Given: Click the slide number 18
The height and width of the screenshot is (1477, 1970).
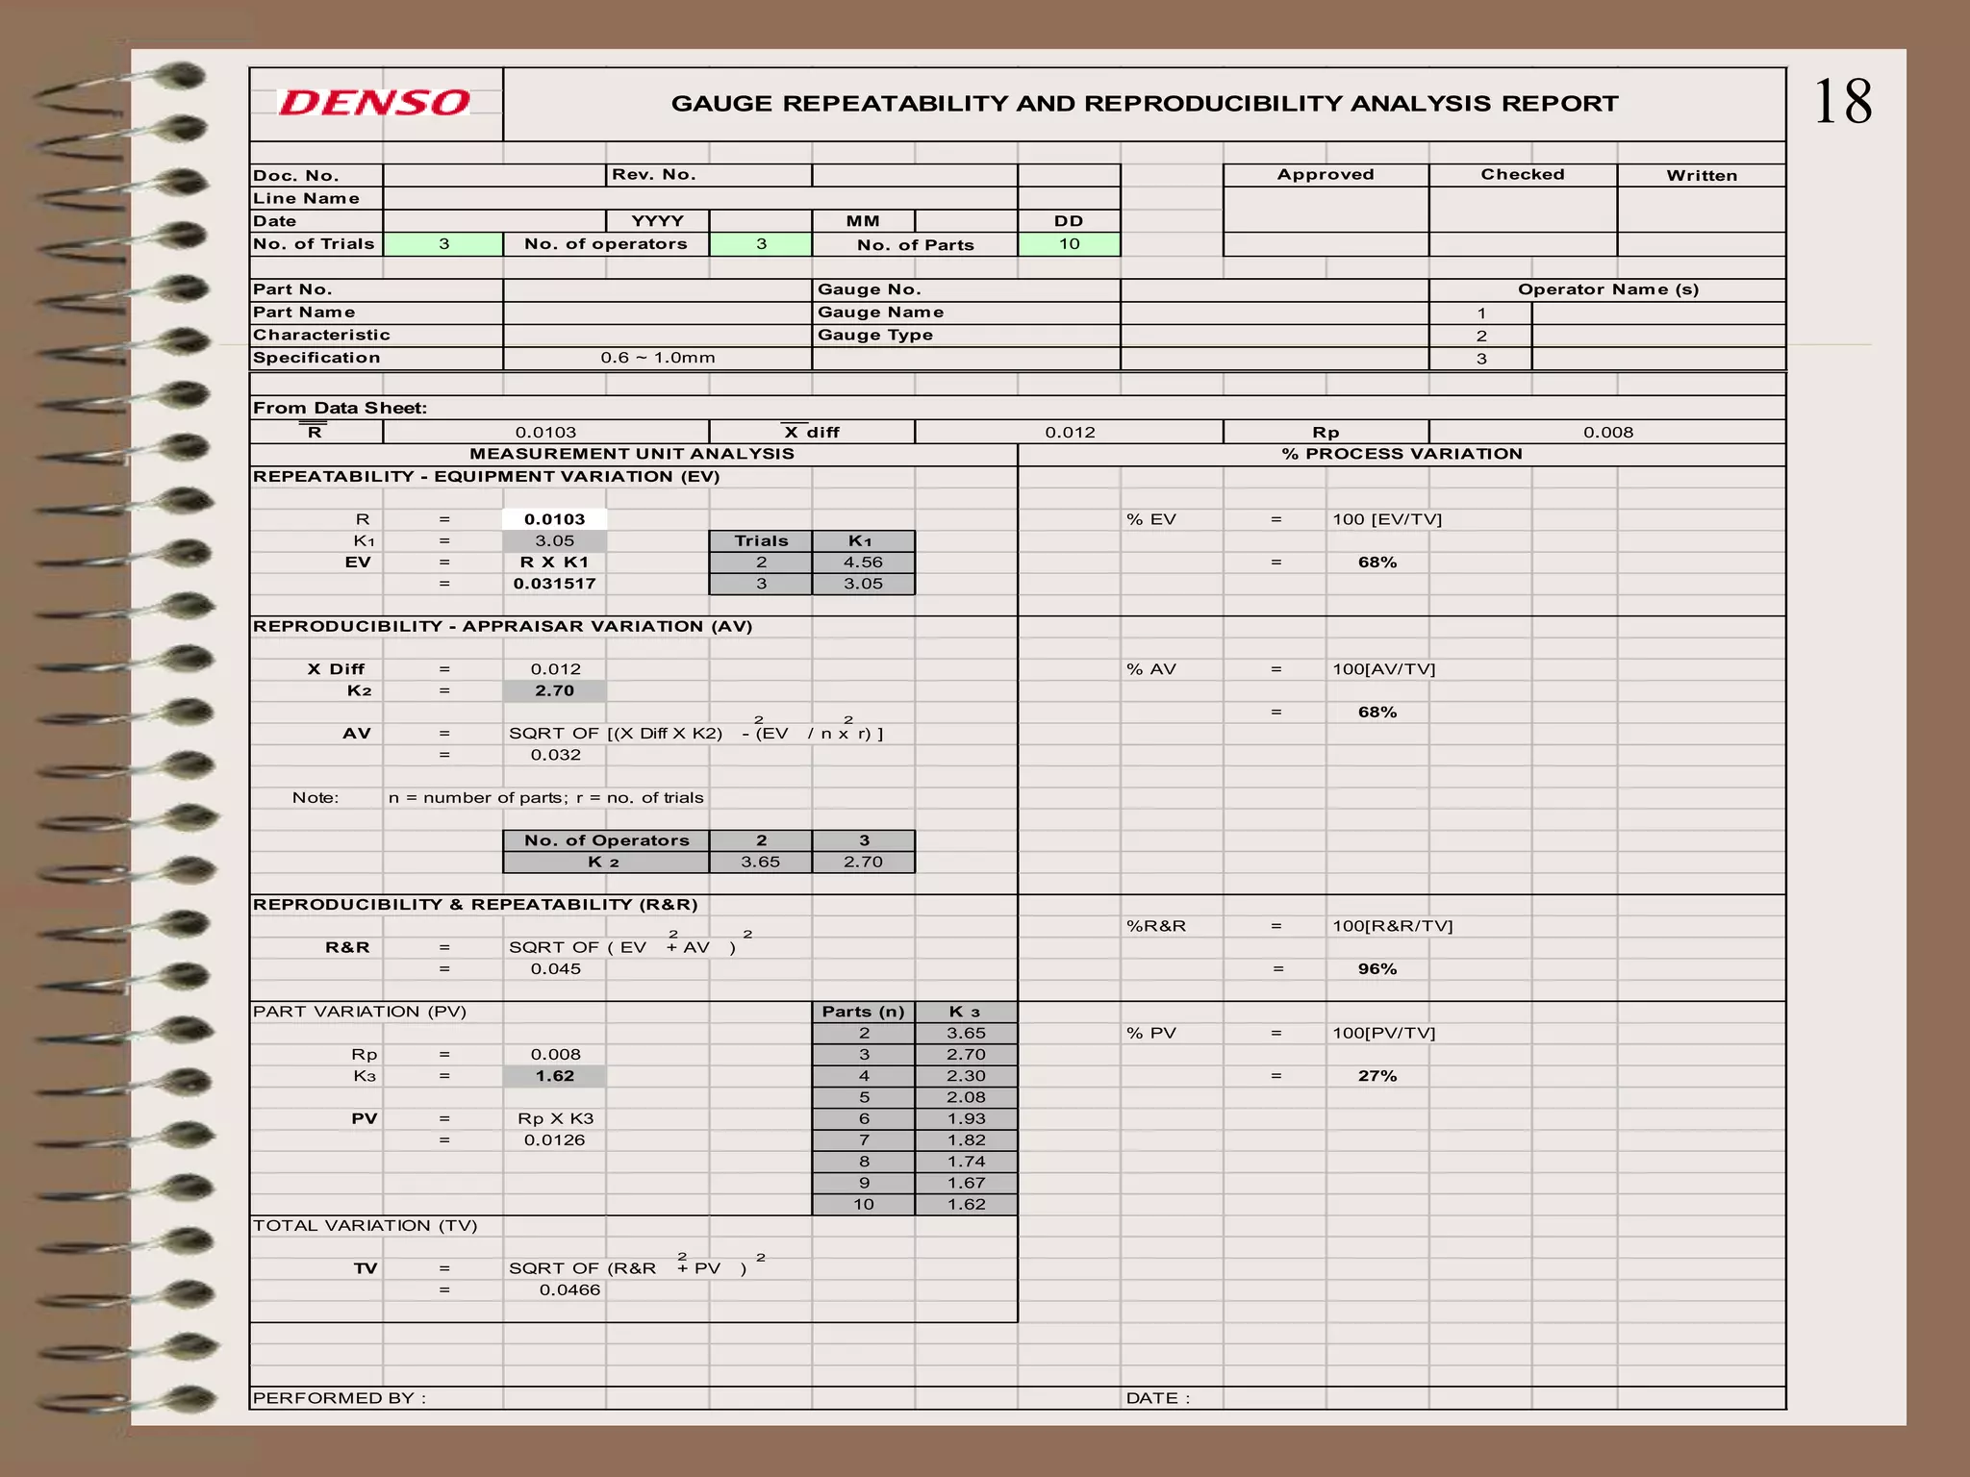Looking at the screenshot, I should [1842, 102].
